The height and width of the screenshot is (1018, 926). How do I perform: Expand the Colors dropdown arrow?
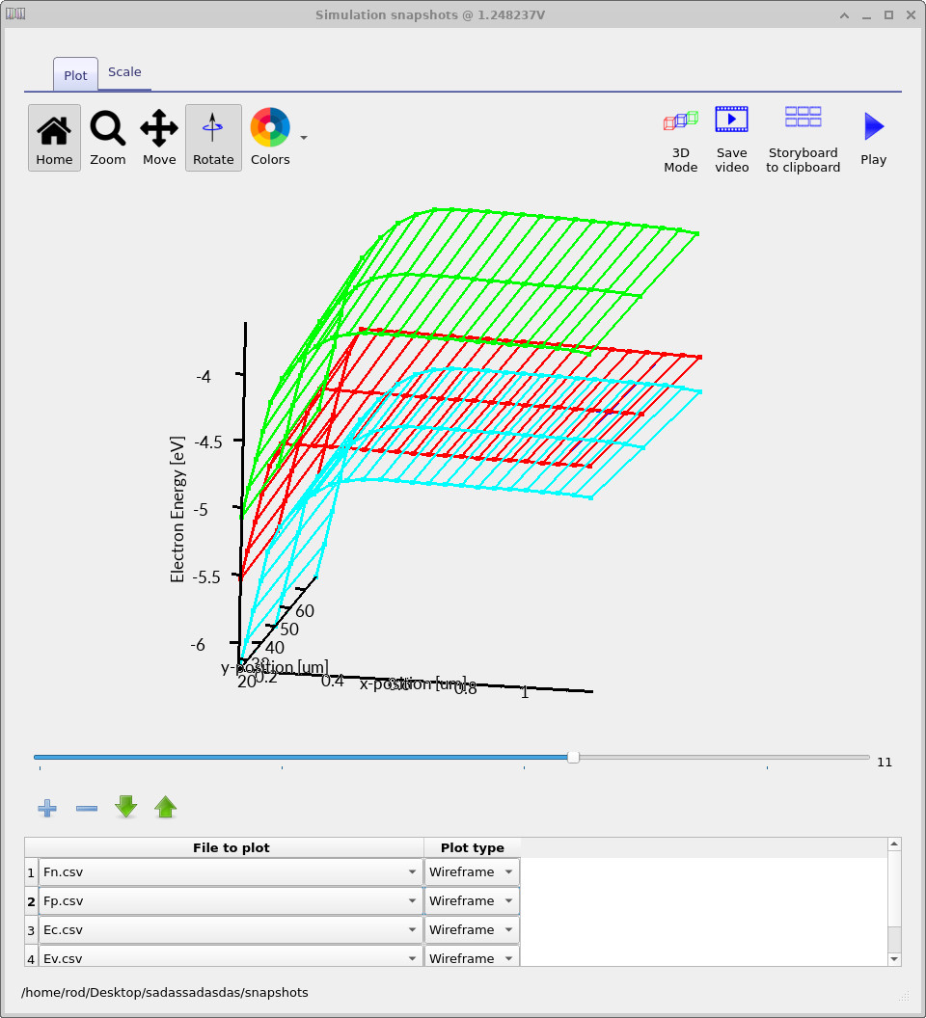pos(304,138)
